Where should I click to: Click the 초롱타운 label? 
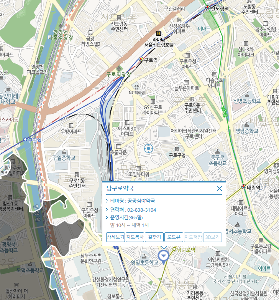tap(118, 152)
